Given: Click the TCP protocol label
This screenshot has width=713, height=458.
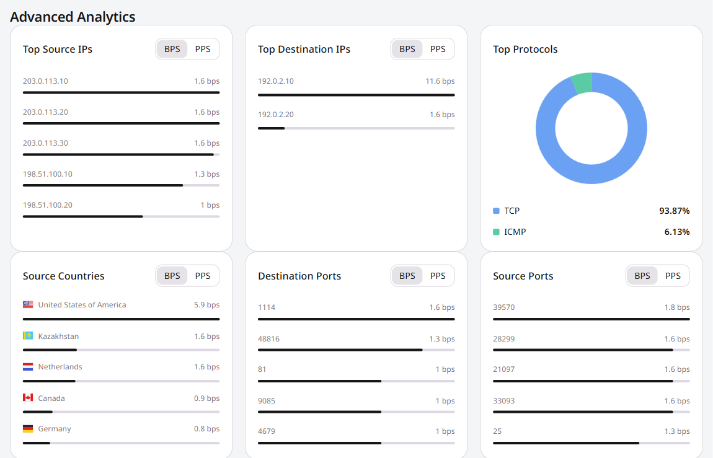Looking at the screenshot, I should tap(511, 211).
